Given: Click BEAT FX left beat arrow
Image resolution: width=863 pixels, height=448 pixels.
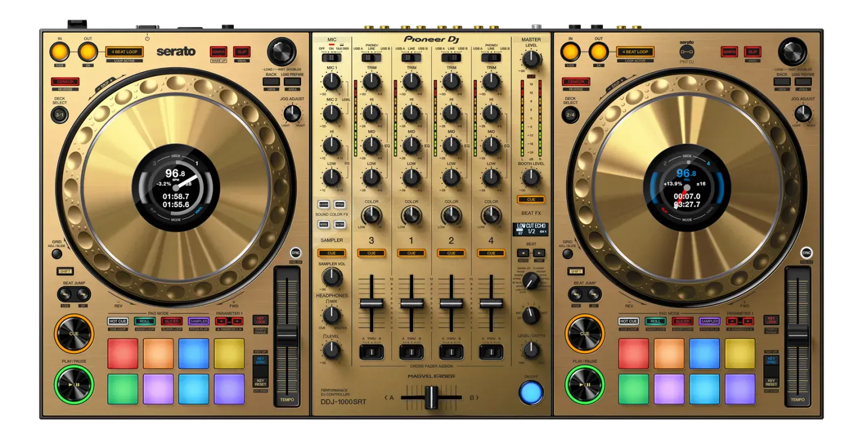Looking at the screenshot, I should [x=523, y=253].
